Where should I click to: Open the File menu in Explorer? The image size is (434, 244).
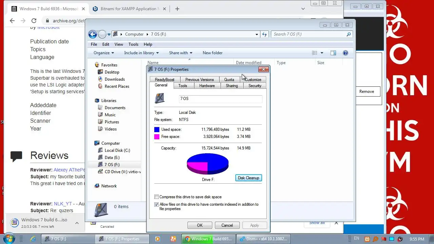pyautogui.click(x=94, y=44)
